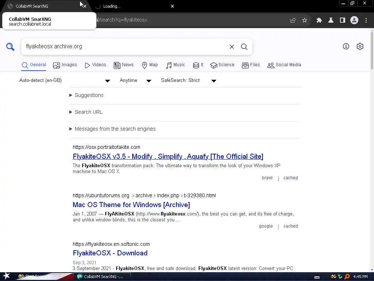Image resolution: width=374 pixels, height=281 pixels.
Task: Switch to Music category
Action: pyautogui.click(x=175, y=65)
